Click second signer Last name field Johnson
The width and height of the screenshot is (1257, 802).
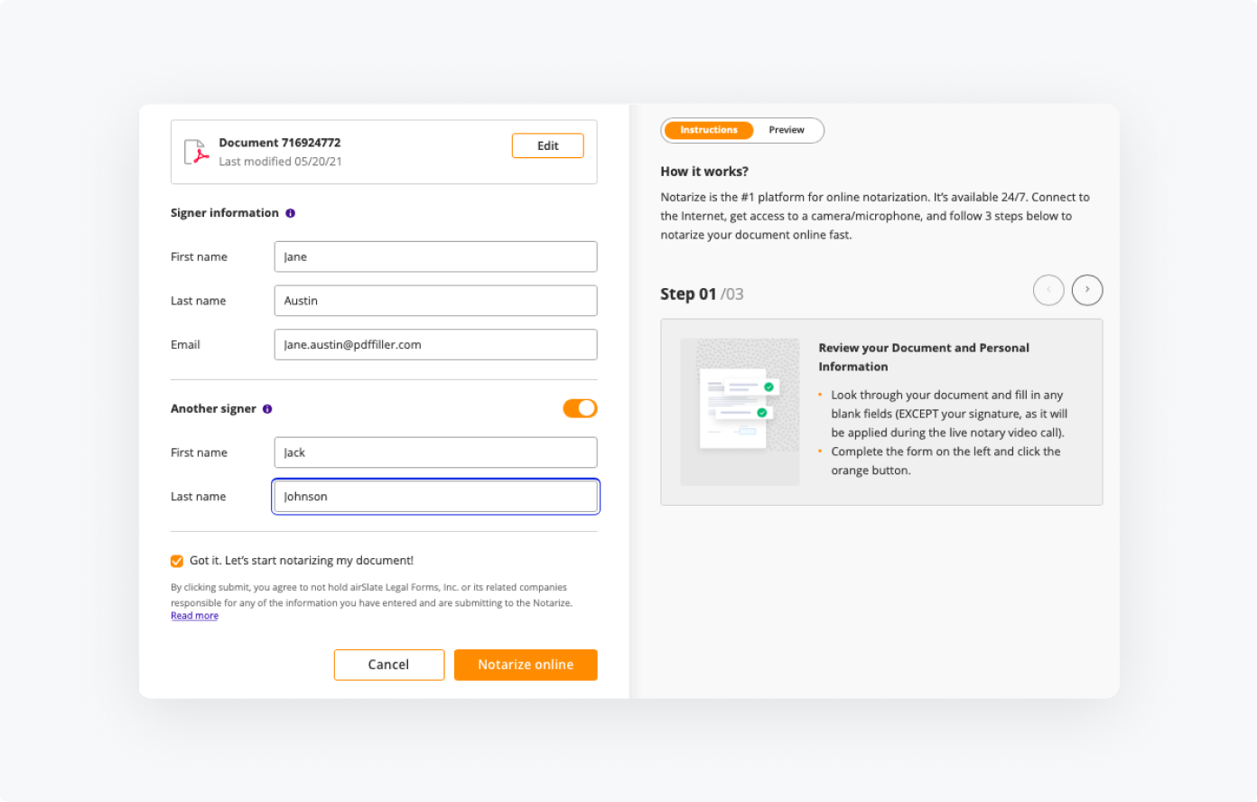tap(435, 497)
